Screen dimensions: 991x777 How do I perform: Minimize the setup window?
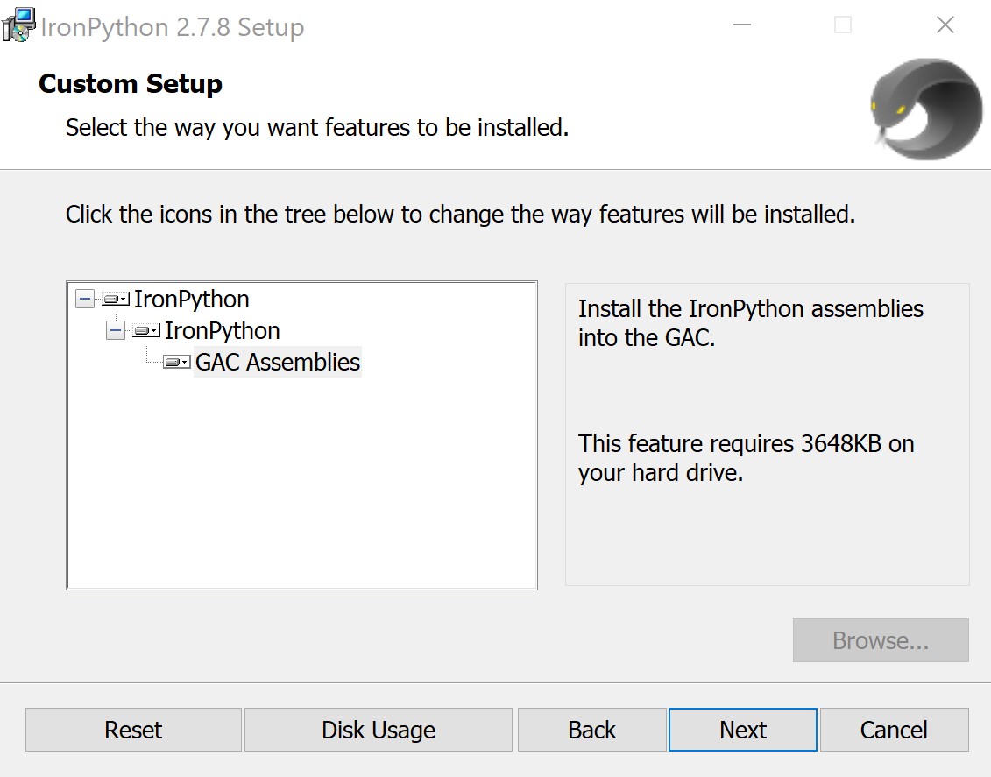click(x=741, y=25)
